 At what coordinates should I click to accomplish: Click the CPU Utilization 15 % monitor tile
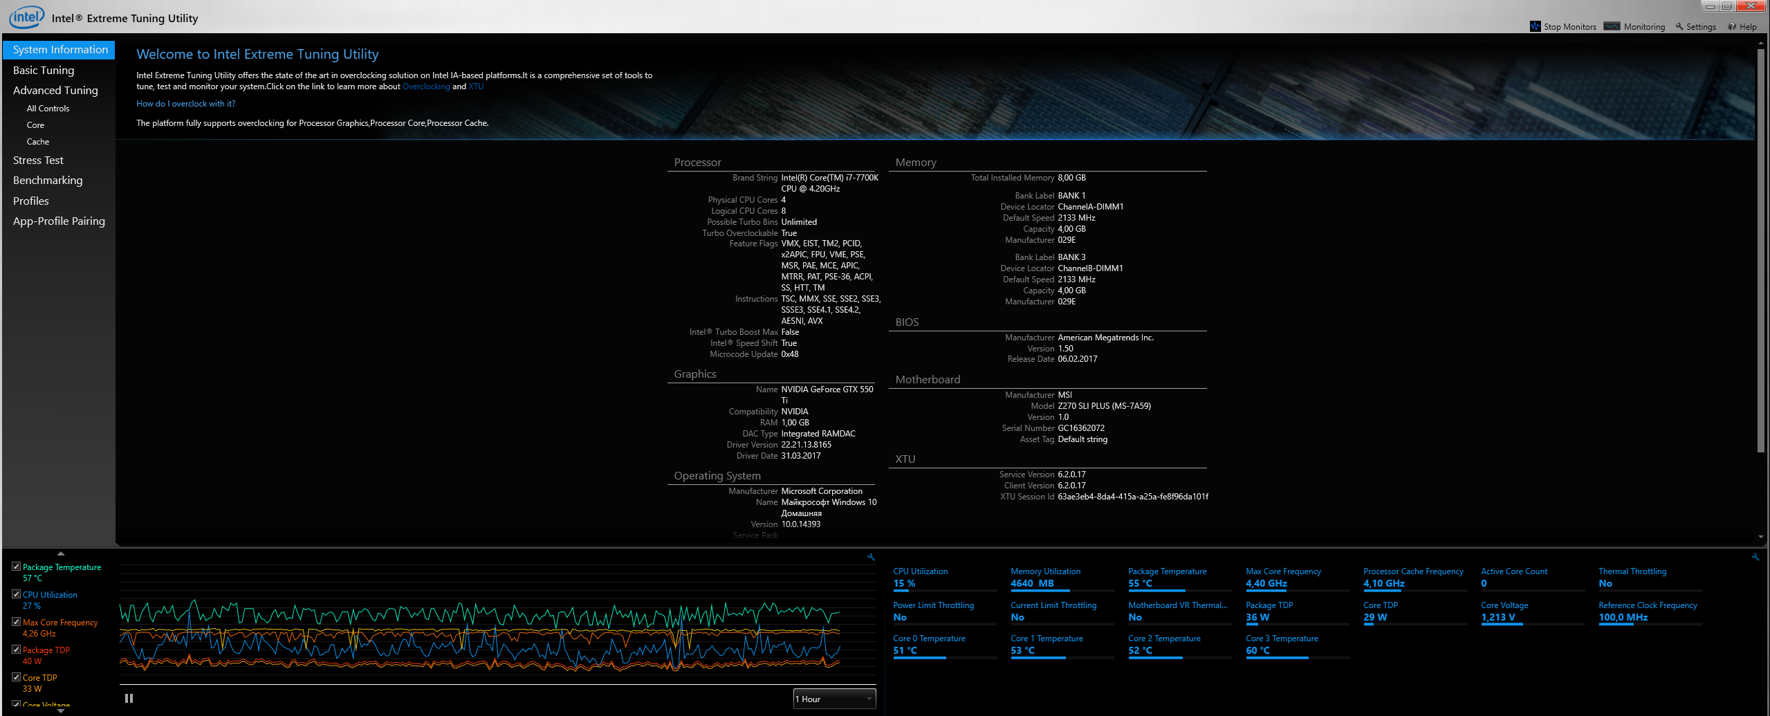(945, 578)
